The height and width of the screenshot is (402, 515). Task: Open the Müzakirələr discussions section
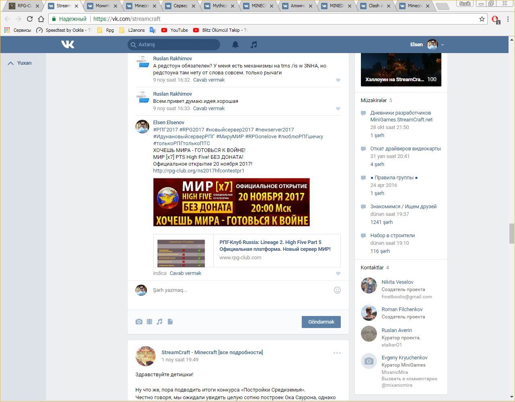click(374, 100)
